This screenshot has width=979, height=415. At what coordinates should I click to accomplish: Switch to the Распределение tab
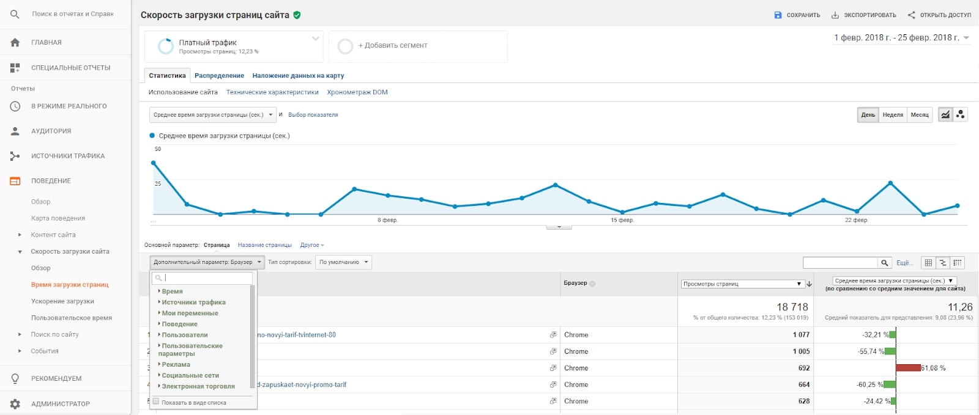219,76
